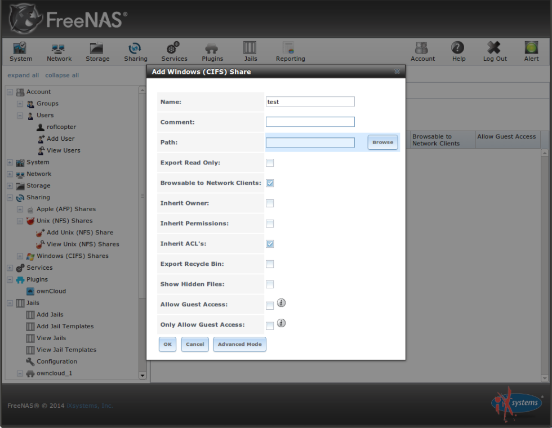This screenshot has height=428, width=552.
Task: Expand the System tree node in sidebar
Action: coord(10,162)
